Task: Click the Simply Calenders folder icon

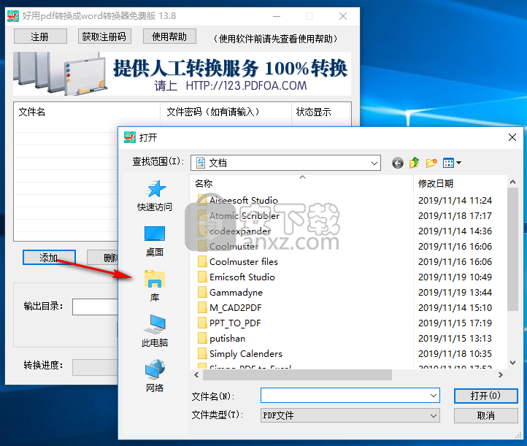Action: (x=202, y=353)
